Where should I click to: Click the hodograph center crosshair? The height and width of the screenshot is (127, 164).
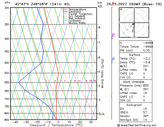pyautogui.click(x=134, y=23)
